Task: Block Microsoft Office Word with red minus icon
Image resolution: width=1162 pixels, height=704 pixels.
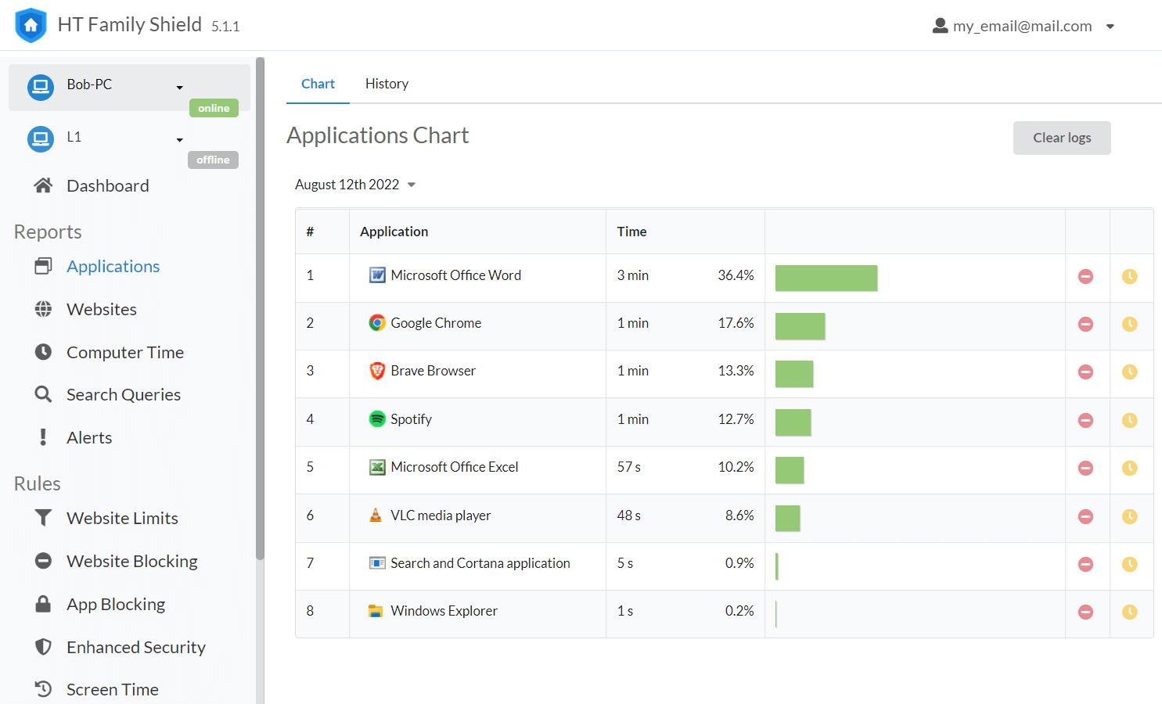Action: [1085, 276]
